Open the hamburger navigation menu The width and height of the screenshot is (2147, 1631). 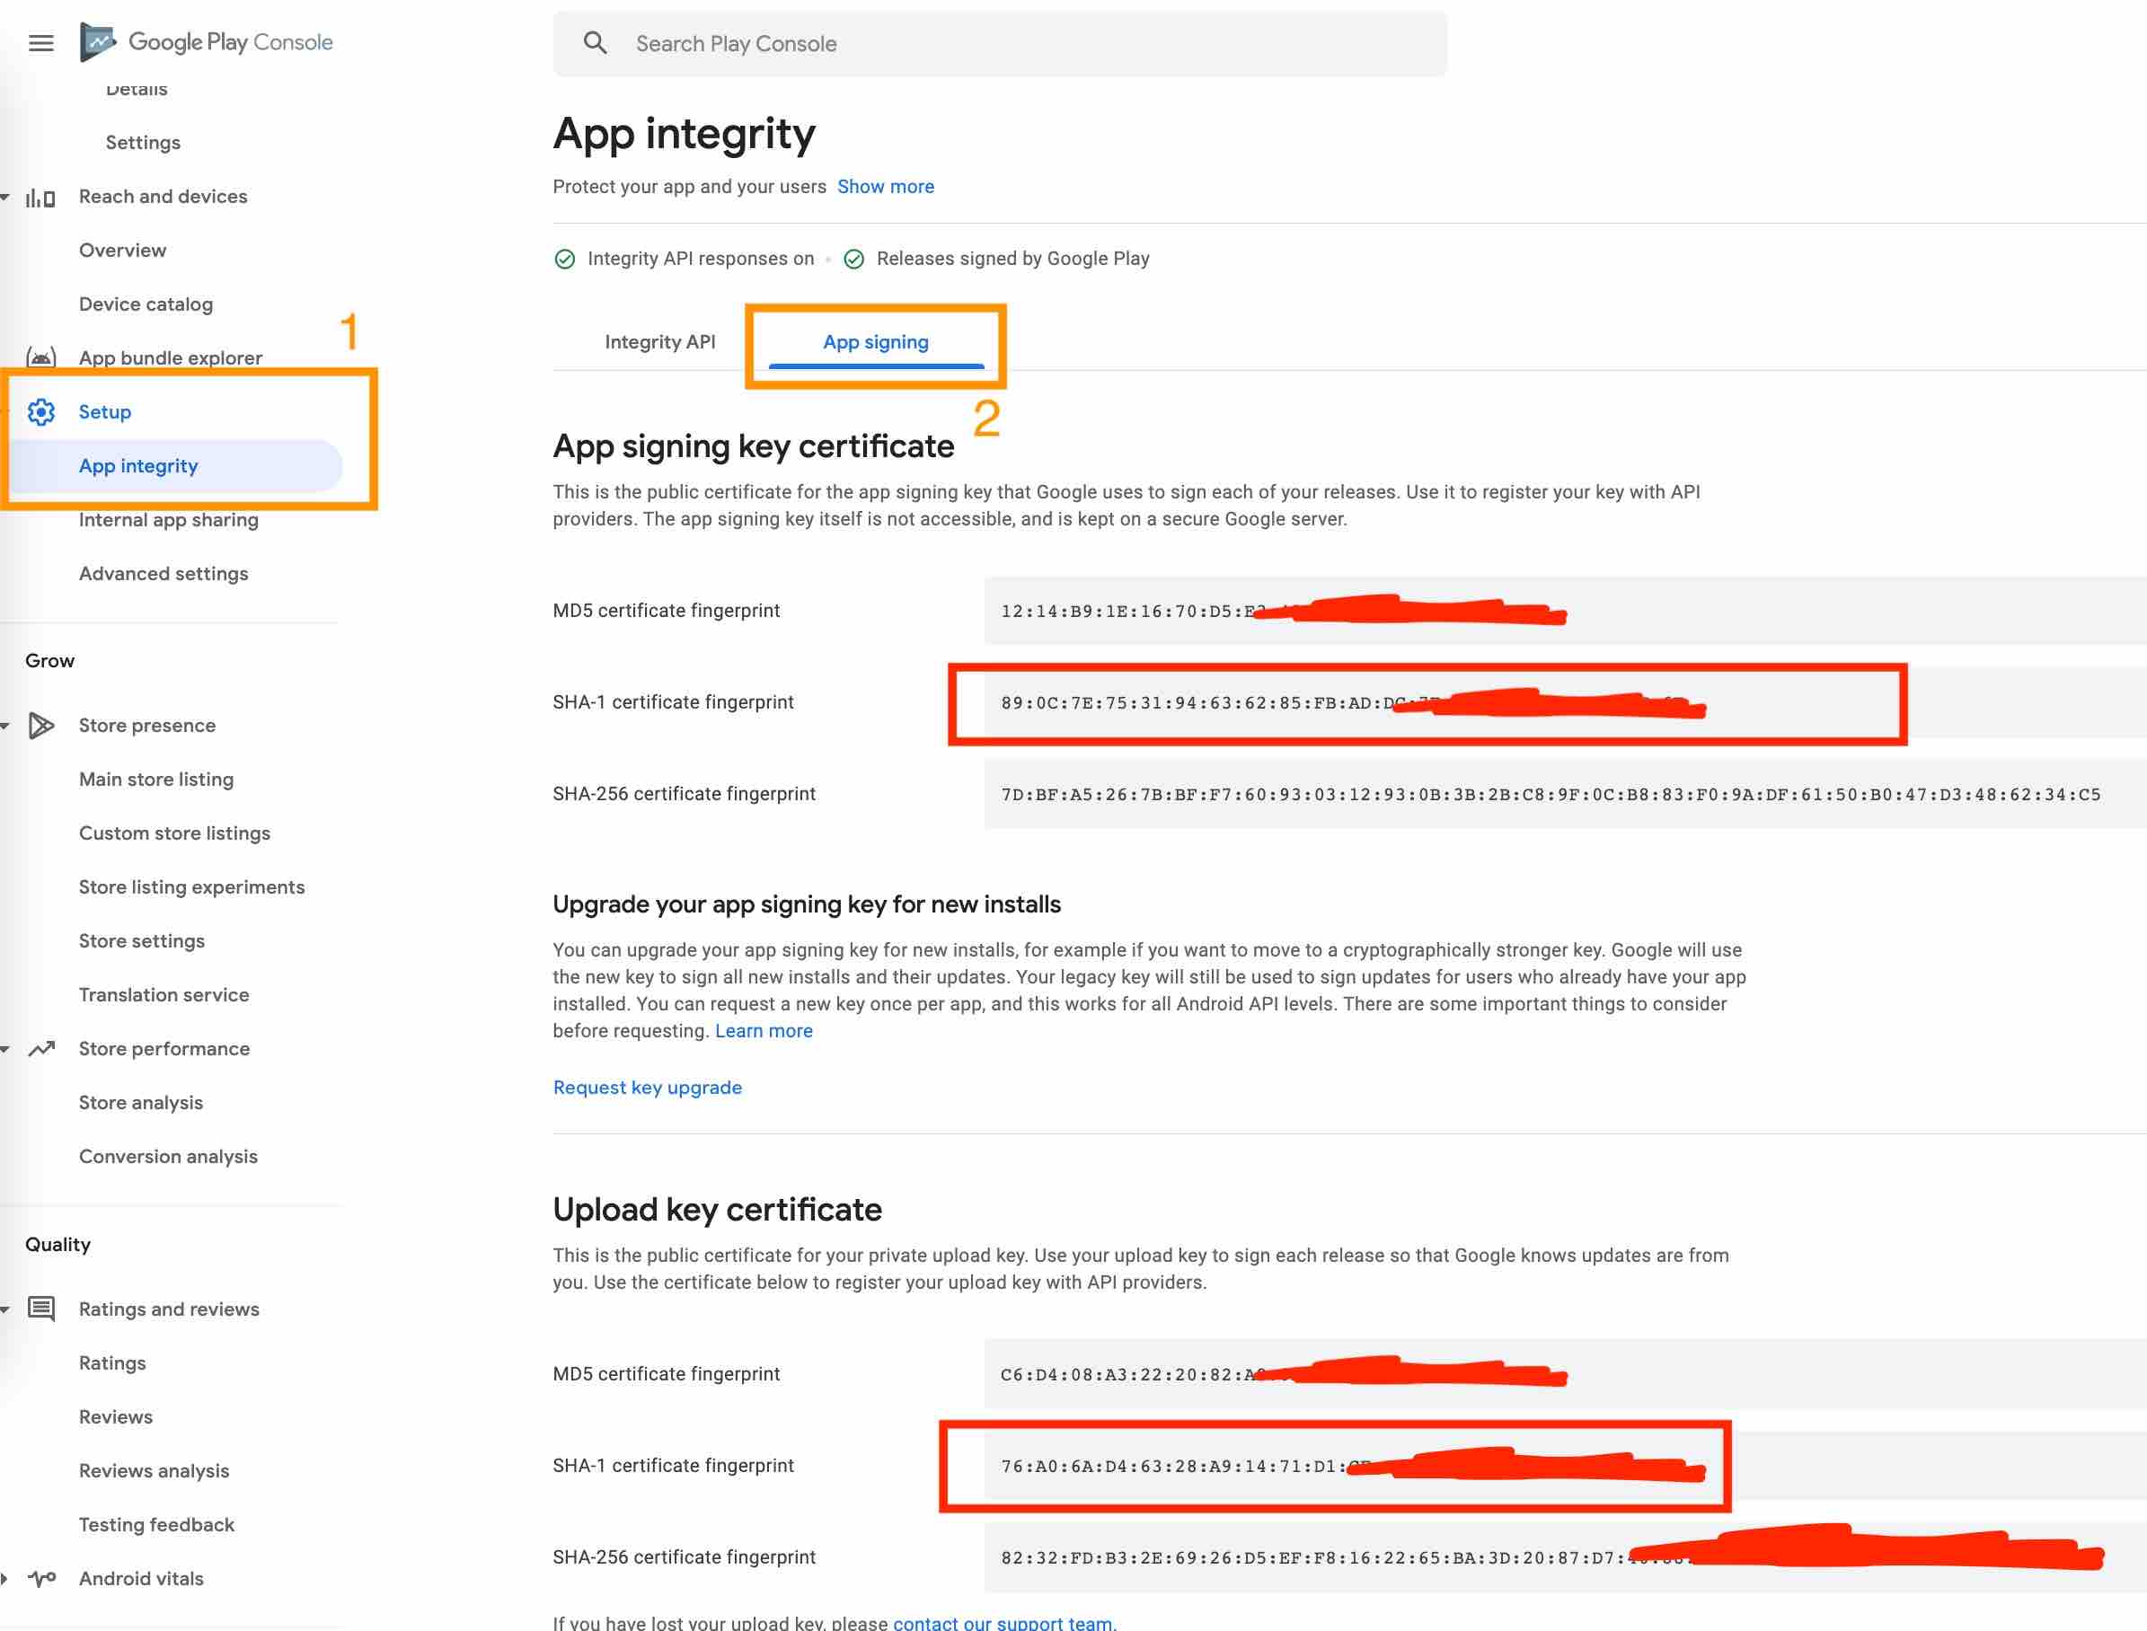click(40, 43)
